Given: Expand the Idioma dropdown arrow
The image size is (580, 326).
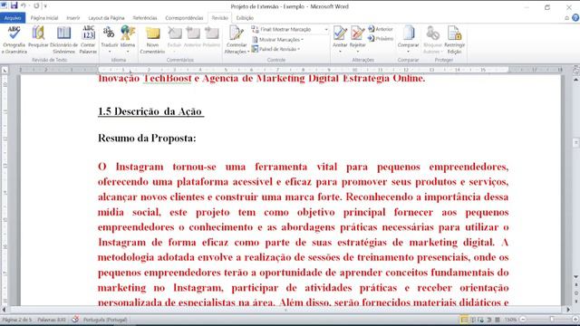Looking at the screenshot, I should pyautogui.click(x=128, y=52).
